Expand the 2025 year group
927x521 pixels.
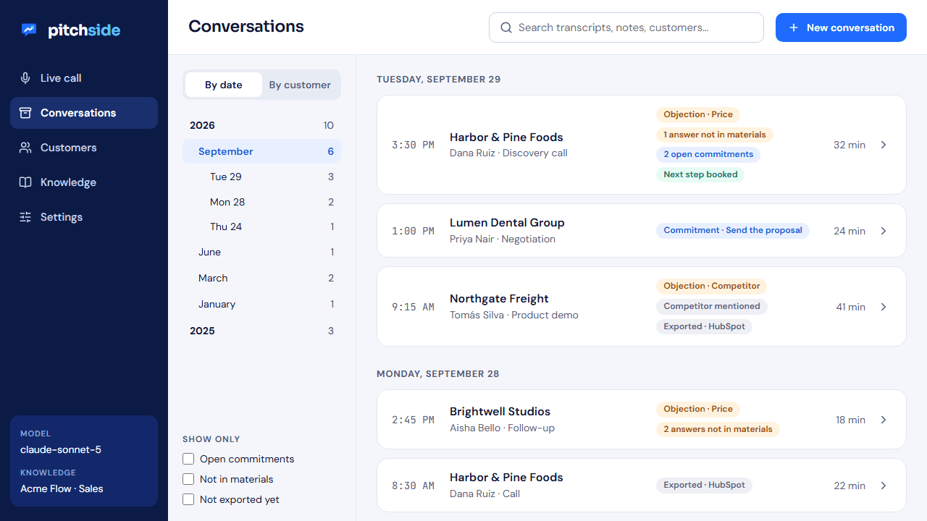pyautogui.click(x=261, y=331)
